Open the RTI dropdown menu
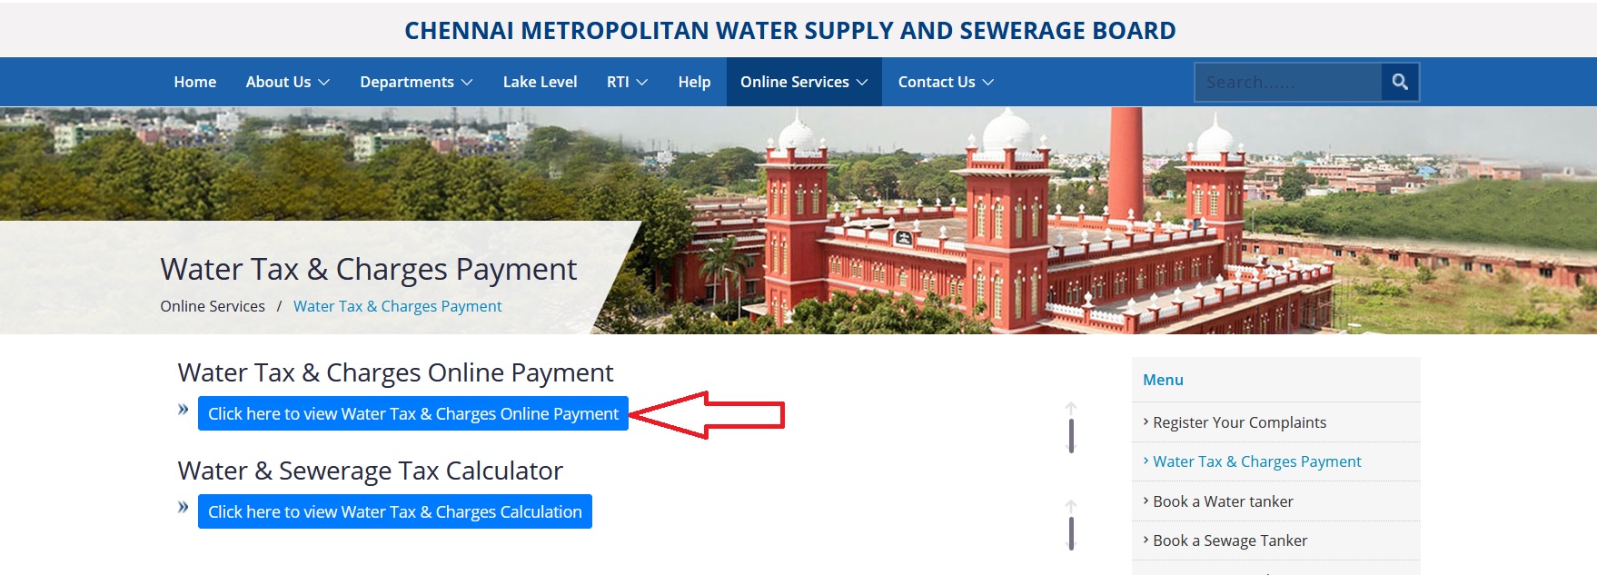Screen dimensions: 1597x575 (x=627, y=82)
